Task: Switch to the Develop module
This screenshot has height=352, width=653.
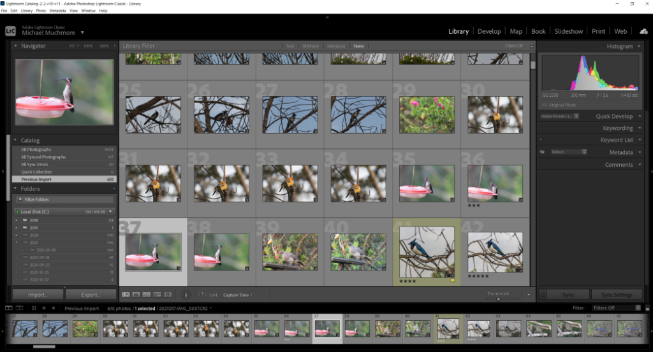Action: tap(488, 31)
